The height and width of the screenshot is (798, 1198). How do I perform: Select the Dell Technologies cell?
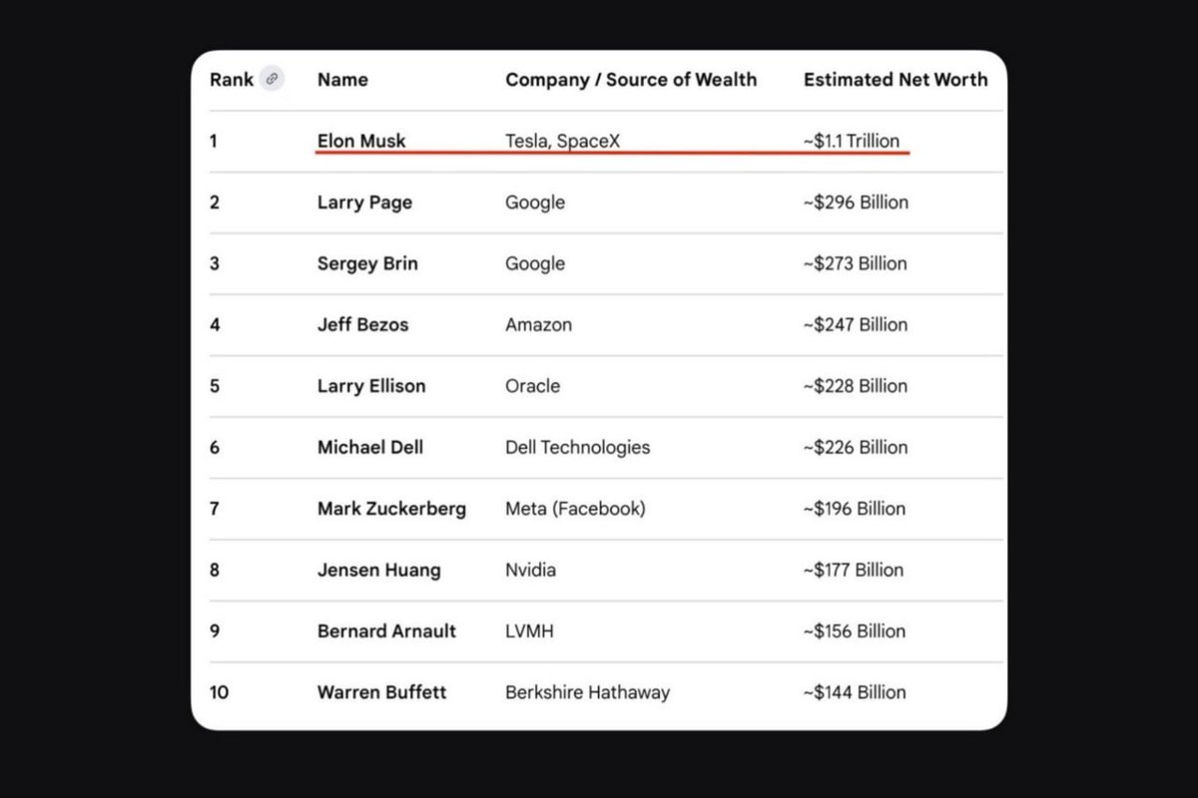(x=577, y=447)
